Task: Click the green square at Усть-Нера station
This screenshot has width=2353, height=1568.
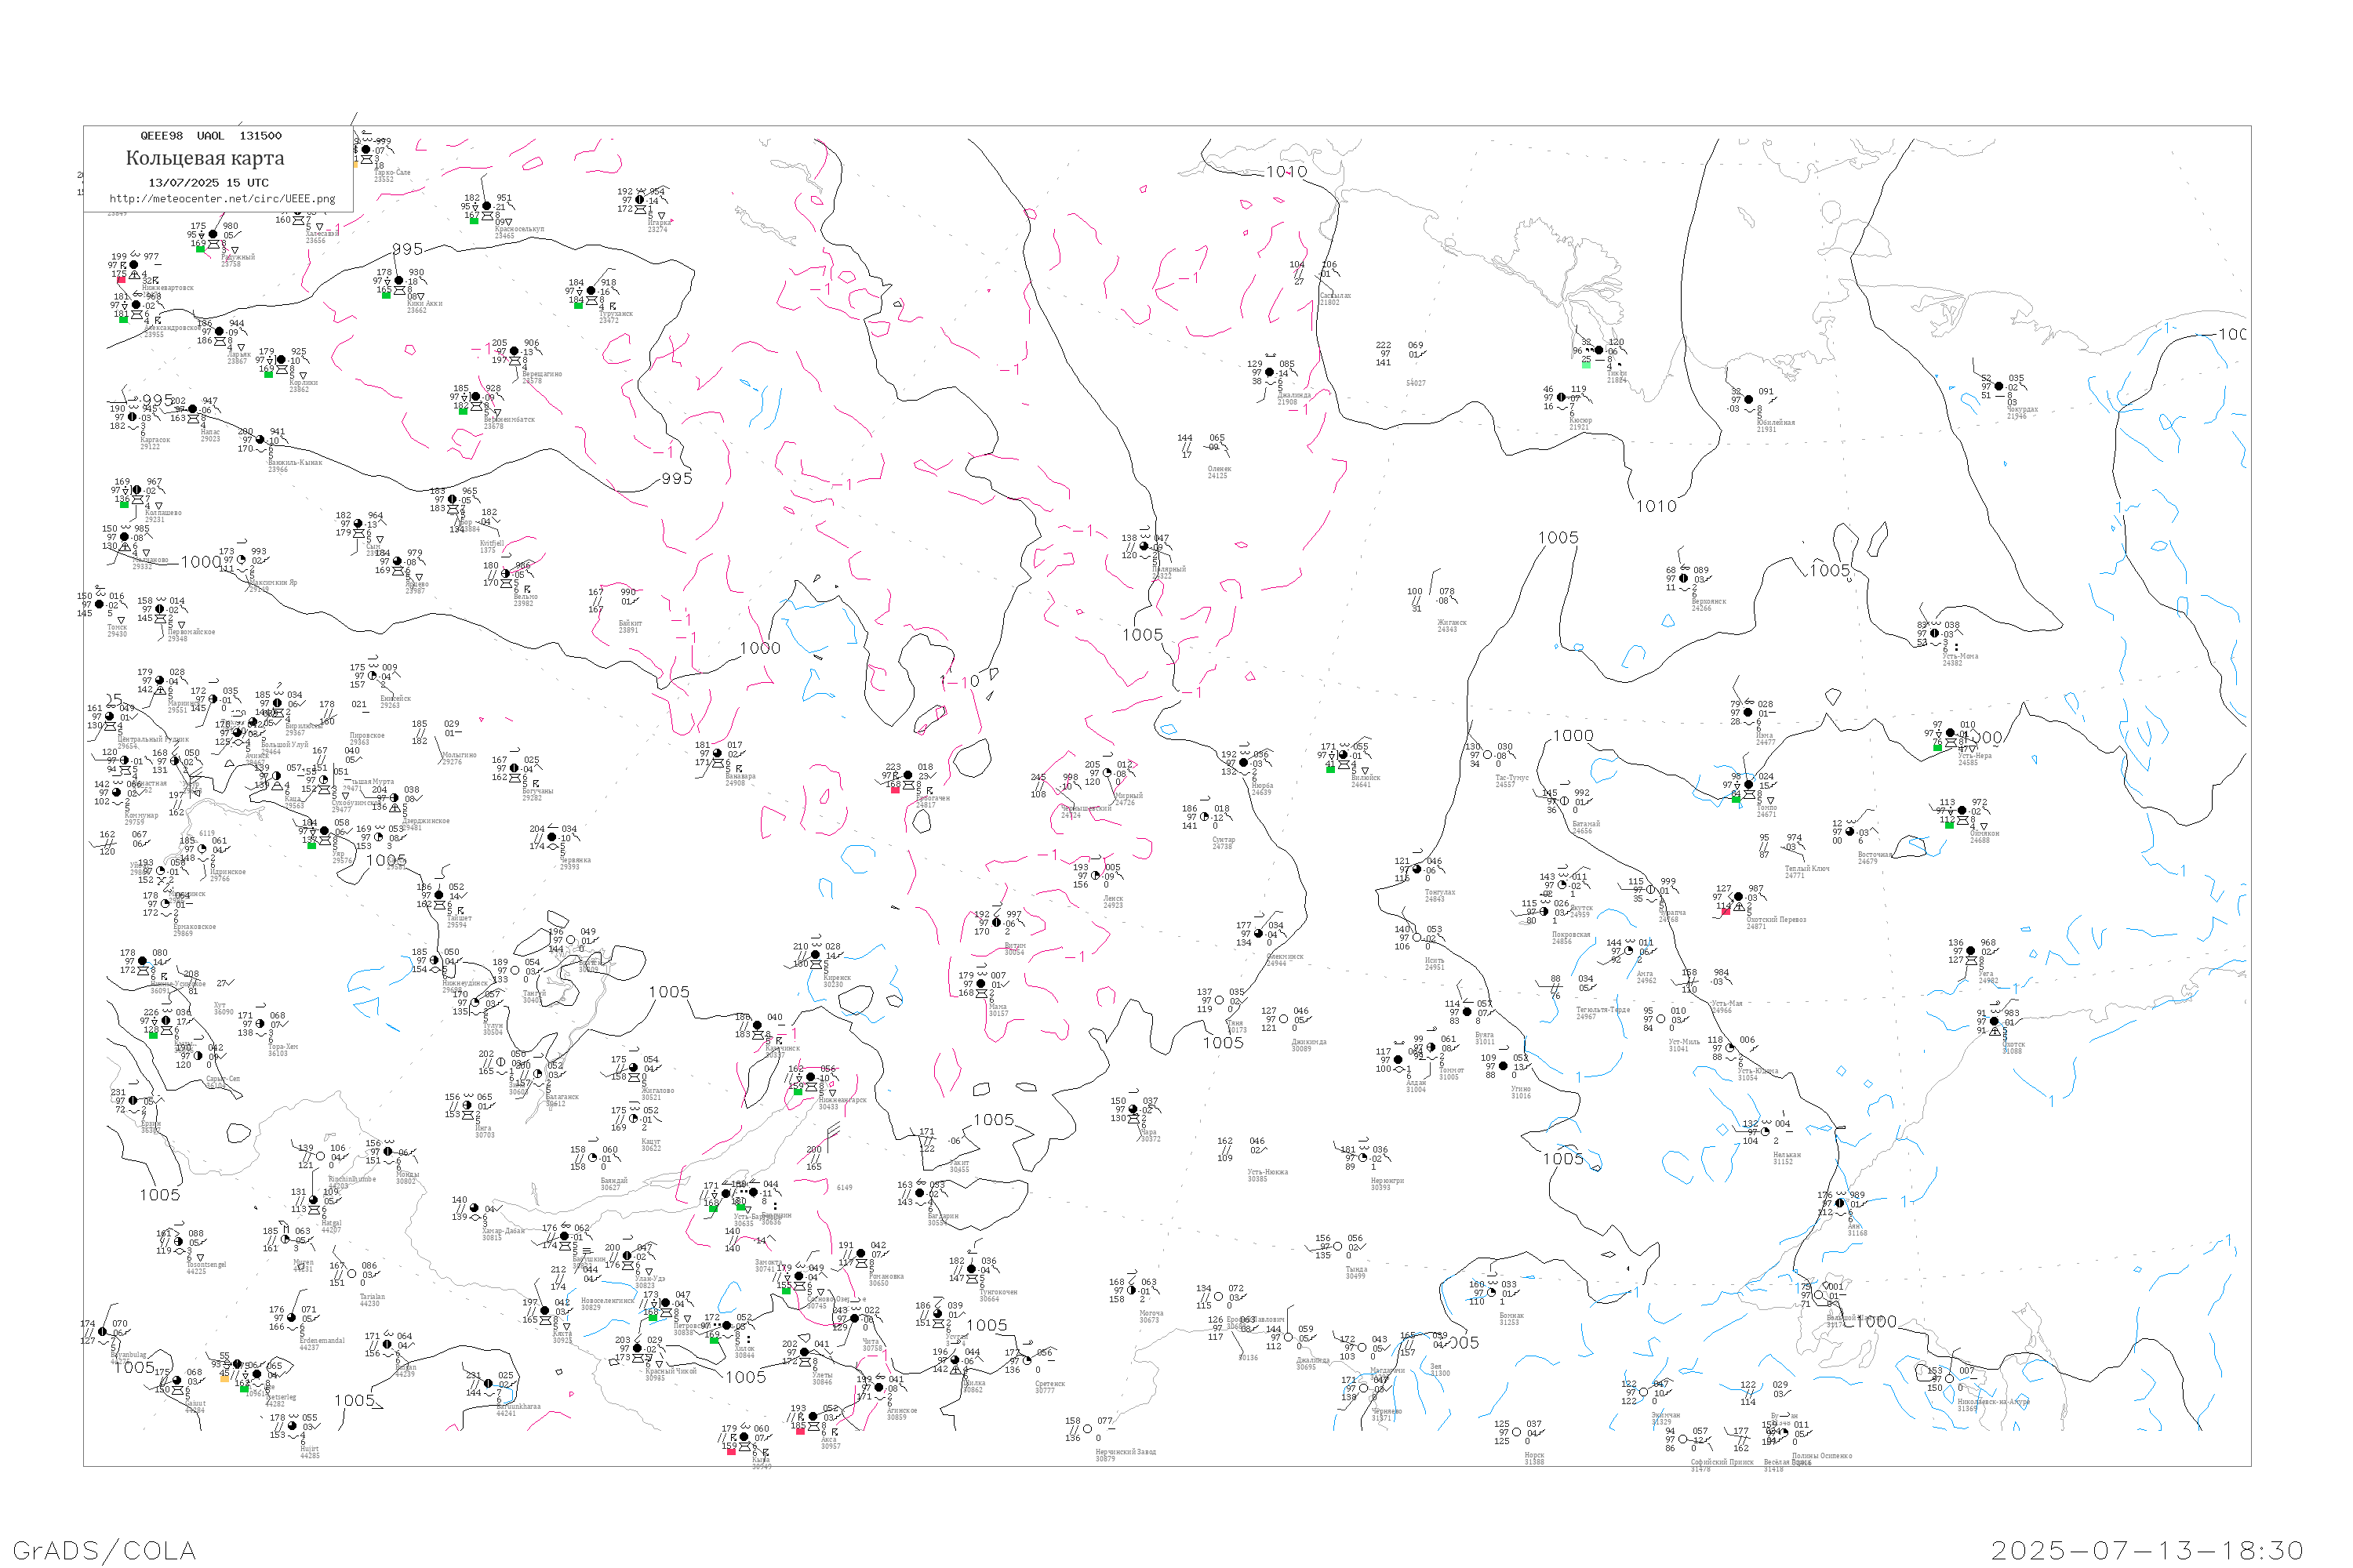Action: pos(1938,747)
